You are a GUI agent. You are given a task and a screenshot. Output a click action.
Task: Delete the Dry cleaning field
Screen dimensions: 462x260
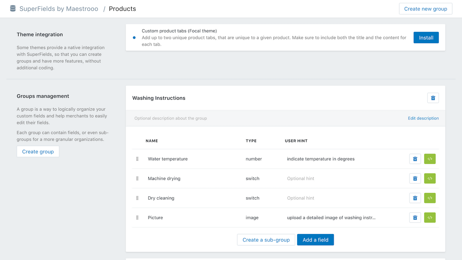415,198
